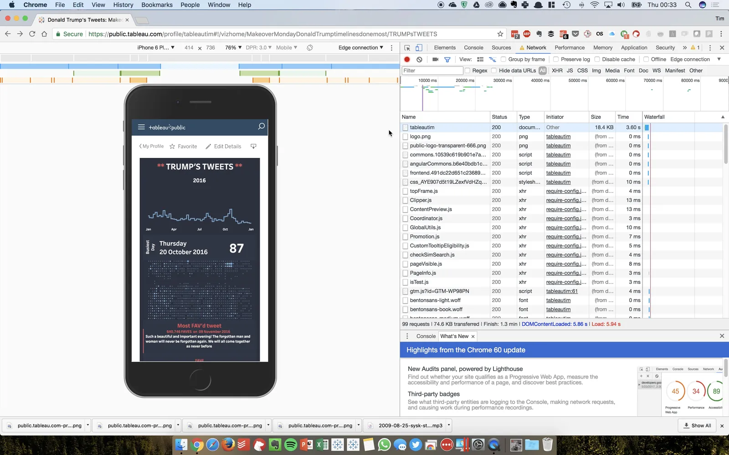The width and height of the screenshot is (729, 455).
Task: Open tableautim:61 initiator link
Action: pyautogui.click(x=562, y=291)
